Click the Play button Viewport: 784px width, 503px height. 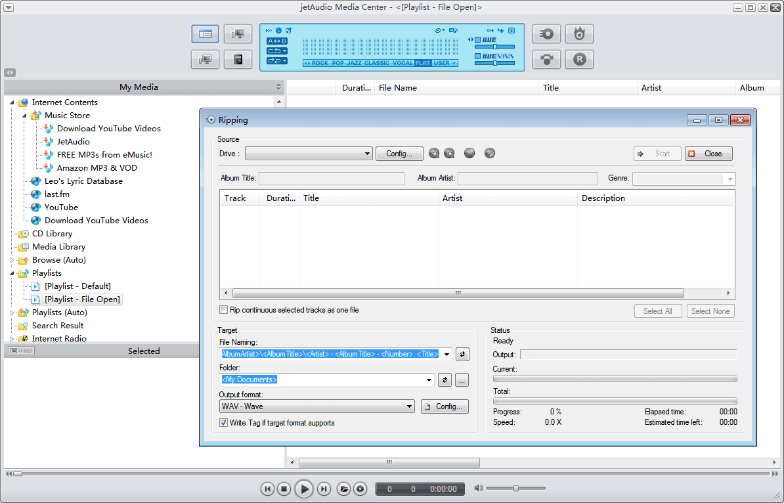tap(303, 489)
